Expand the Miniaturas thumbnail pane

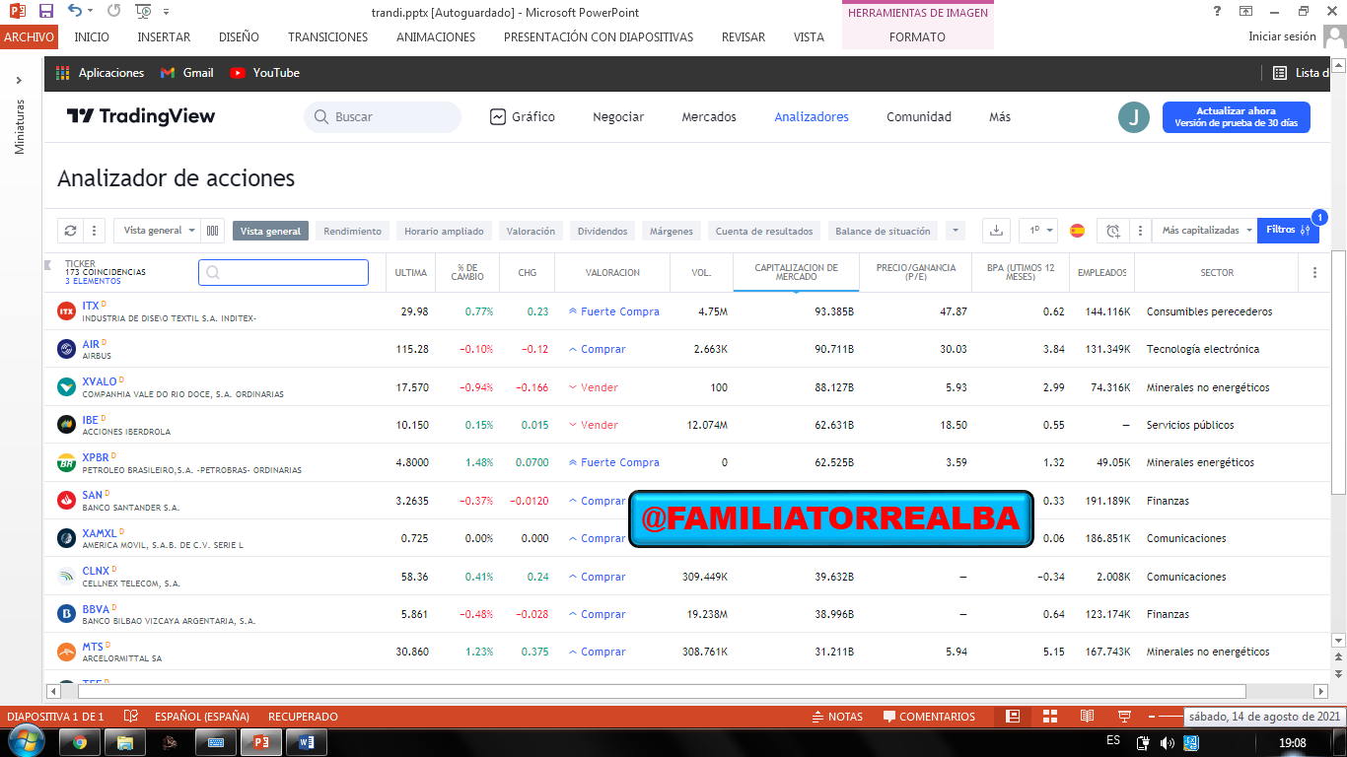19,80
